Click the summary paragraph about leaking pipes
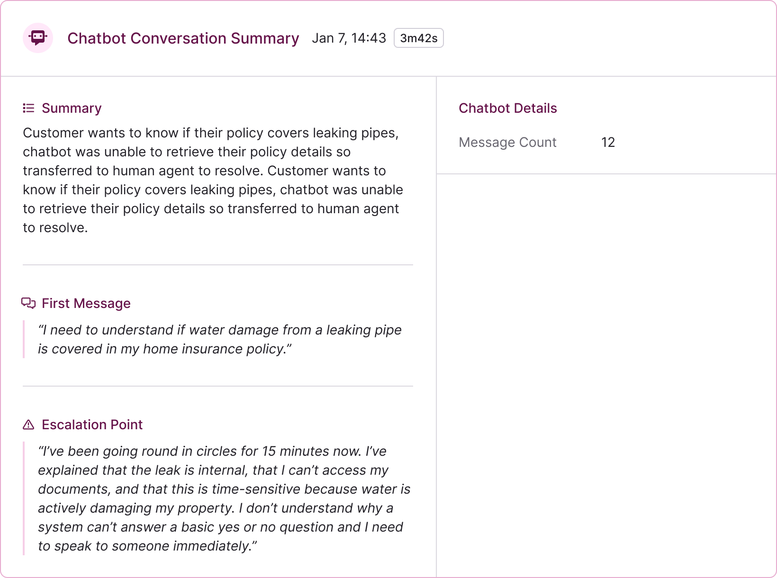This screenshot has width=777, height=578. [x=213, y=180]
